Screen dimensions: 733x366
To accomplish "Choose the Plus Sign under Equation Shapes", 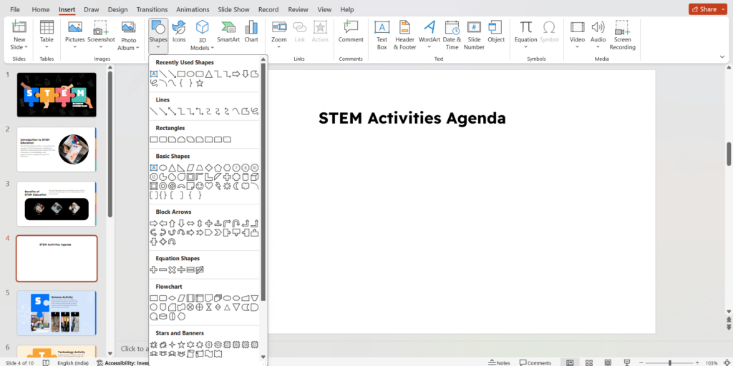I will coord(153,269).
